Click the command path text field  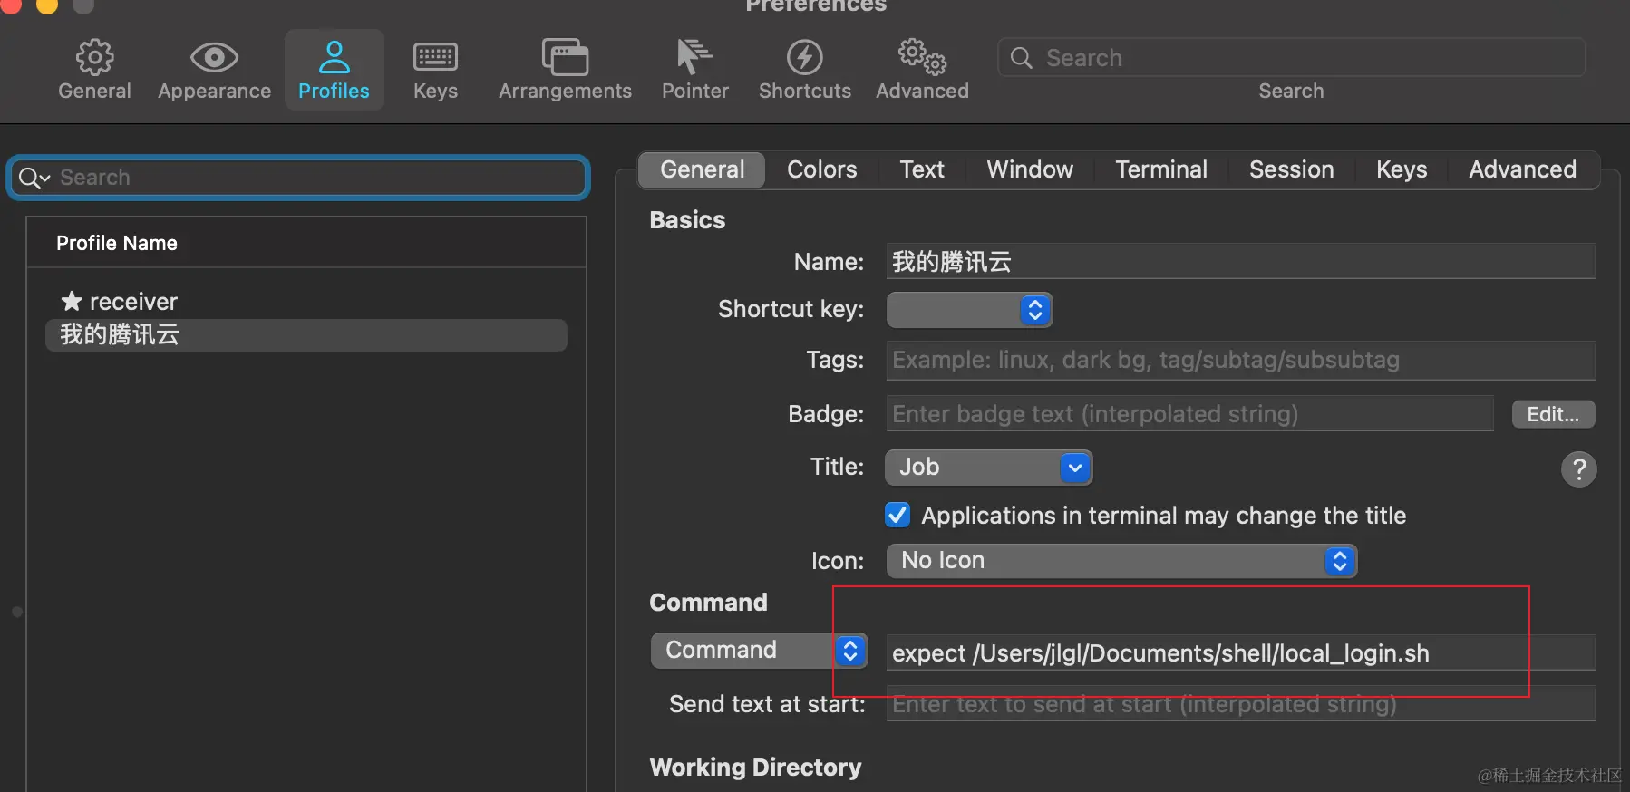[x=1240, y=652]
